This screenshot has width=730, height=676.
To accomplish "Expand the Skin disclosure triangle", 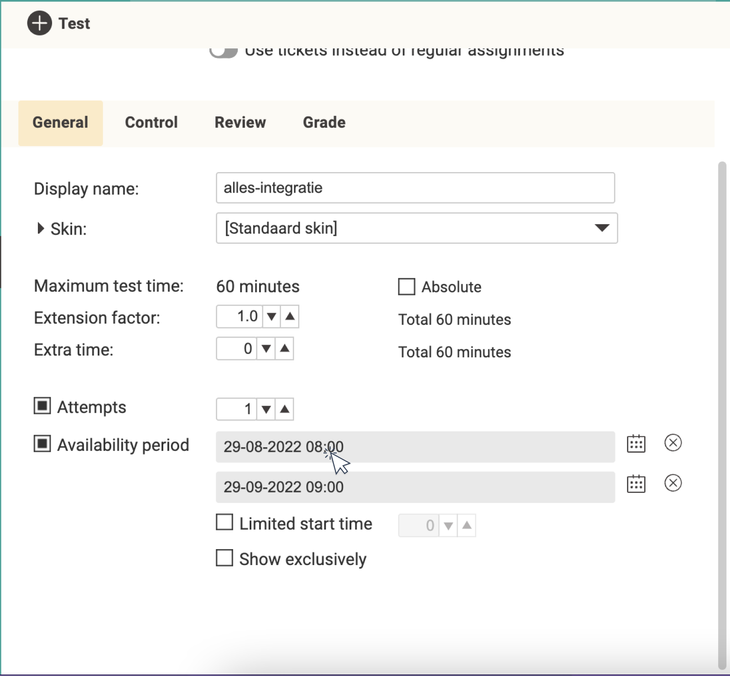I will 41,228.
